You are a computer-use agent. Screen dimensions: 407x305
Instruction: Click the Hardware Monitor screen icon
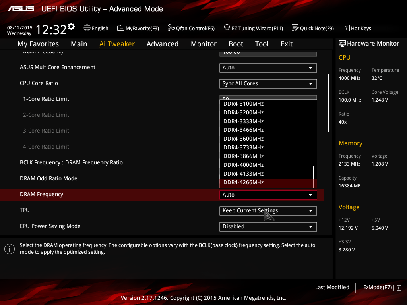pos(342,43)
